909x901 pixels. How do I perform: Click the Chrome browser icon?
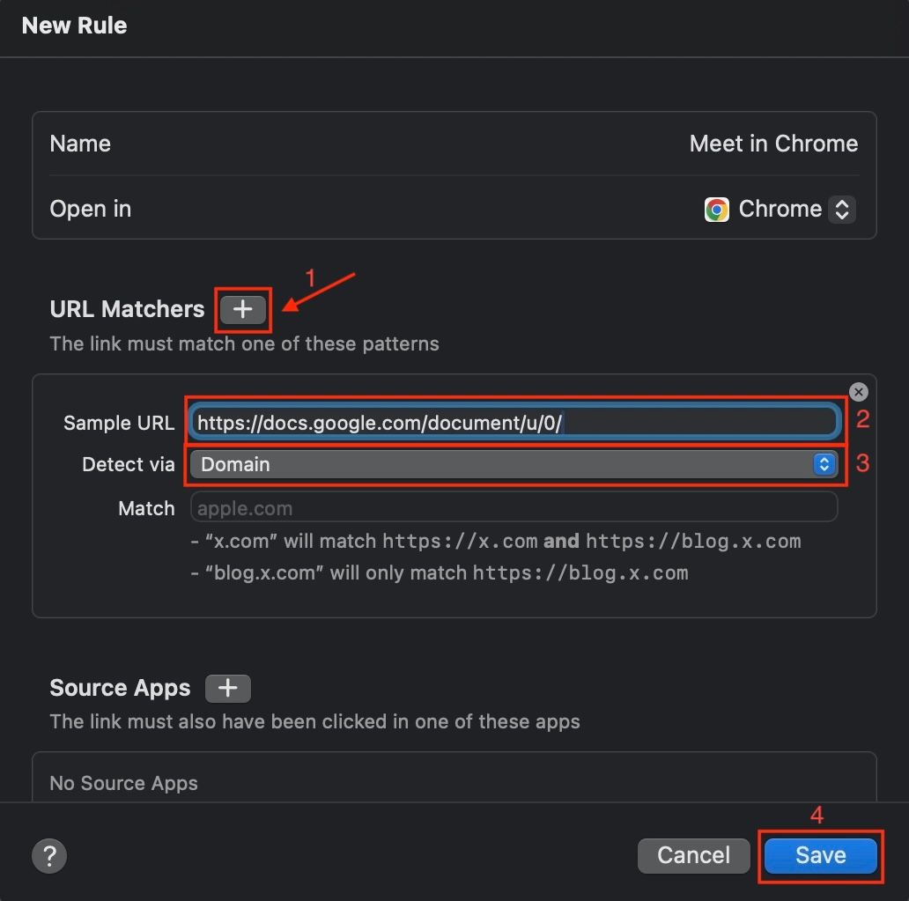point(716,209)
